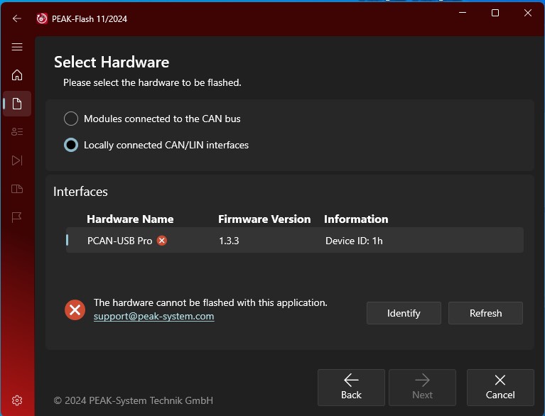The height and width of the screenshot is (416, 545).
Task: Minimize the PEAK-Flash window
Action: pyautogui.click(x=463, y=13)
